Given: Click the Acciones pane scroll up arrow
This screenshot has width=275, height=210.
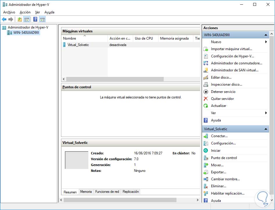Looking at the screenshot, I should coord(272,34).
